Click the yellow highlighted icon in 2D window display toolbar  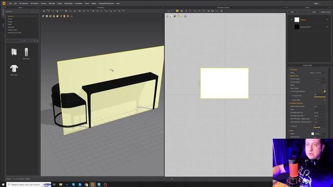point(178,16)
